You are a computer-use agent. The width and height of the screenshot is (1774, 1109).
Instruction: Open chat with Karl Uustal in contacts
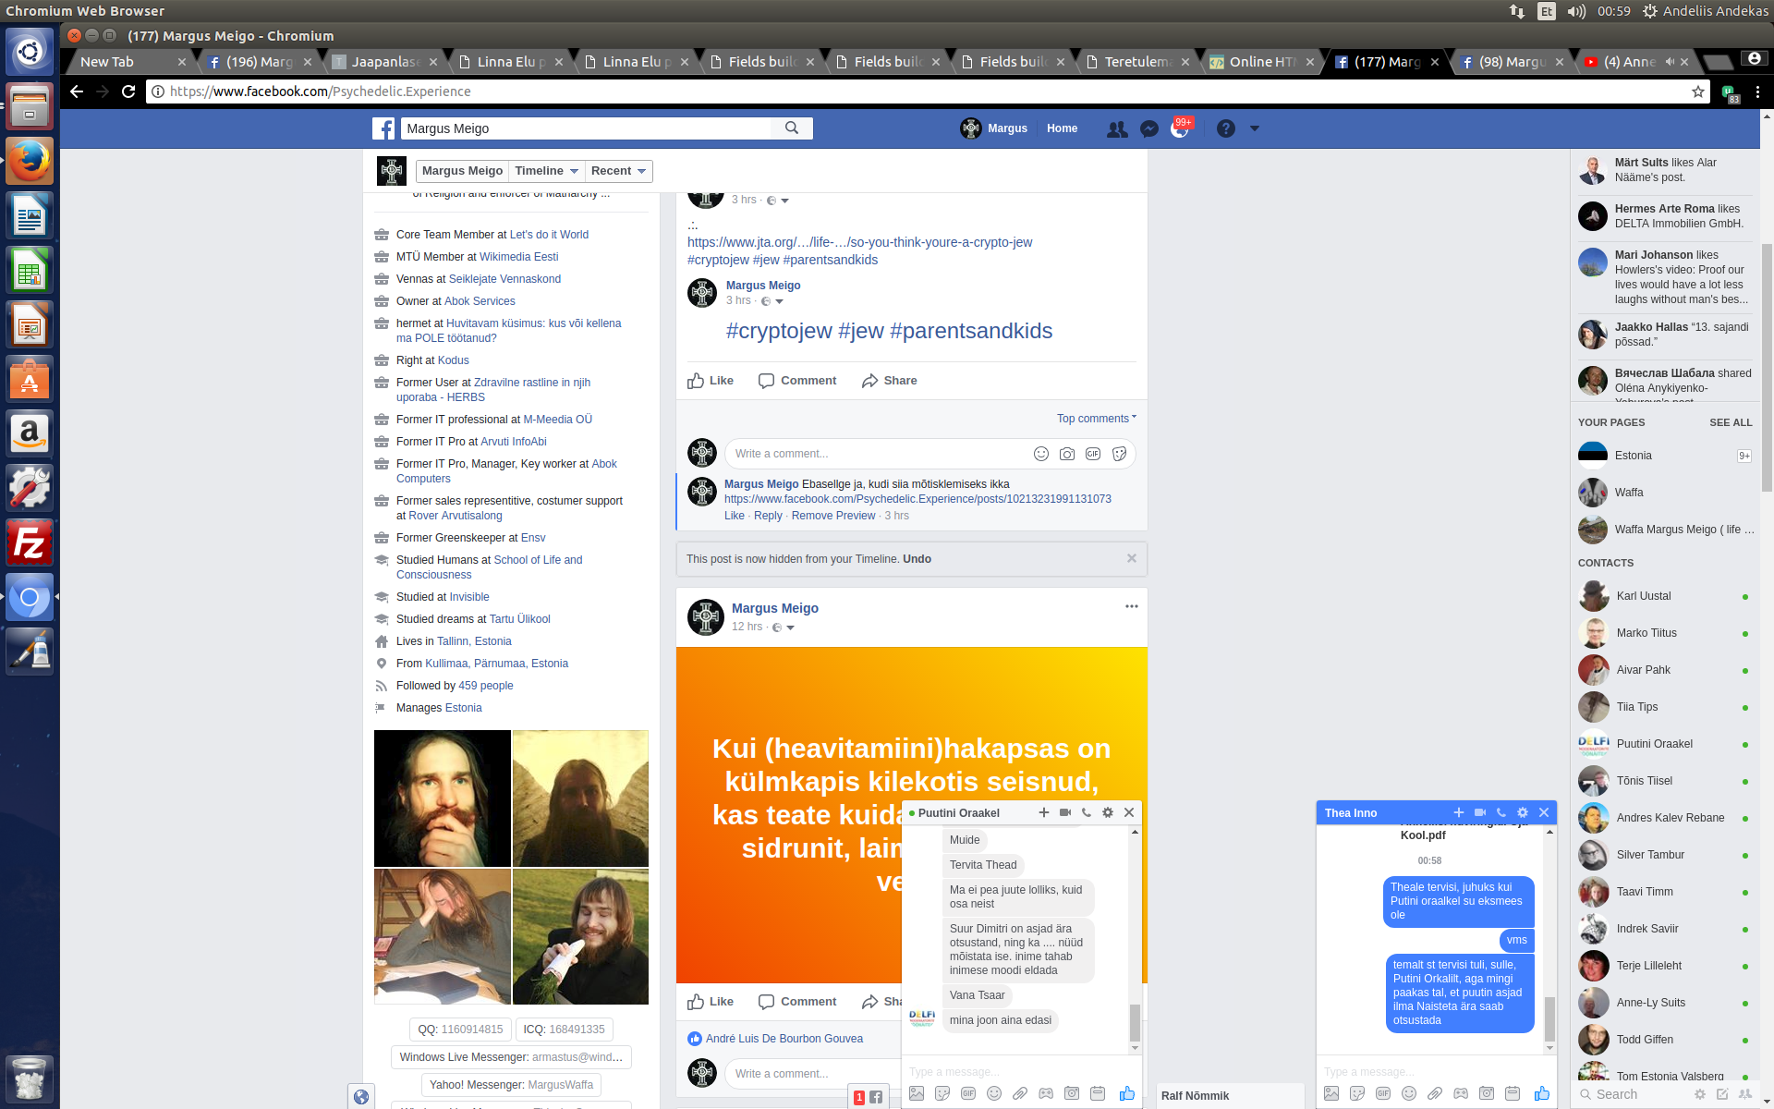click(1665, 596)
